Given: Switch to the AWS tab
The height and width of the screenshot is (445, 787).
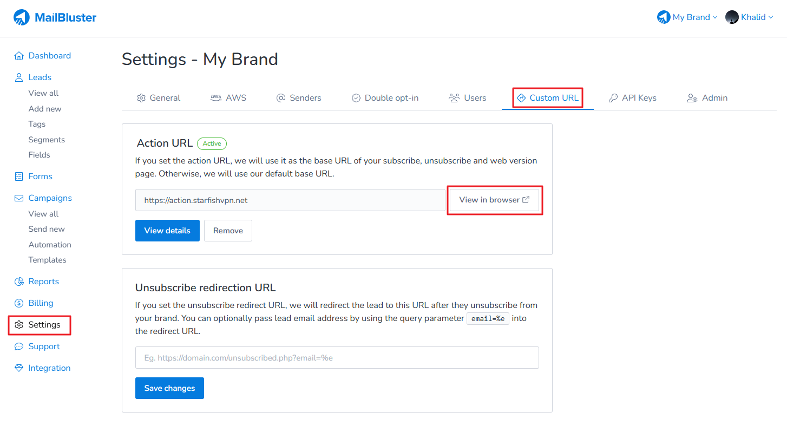Looking at the screenshot, I should click(228, 98).
